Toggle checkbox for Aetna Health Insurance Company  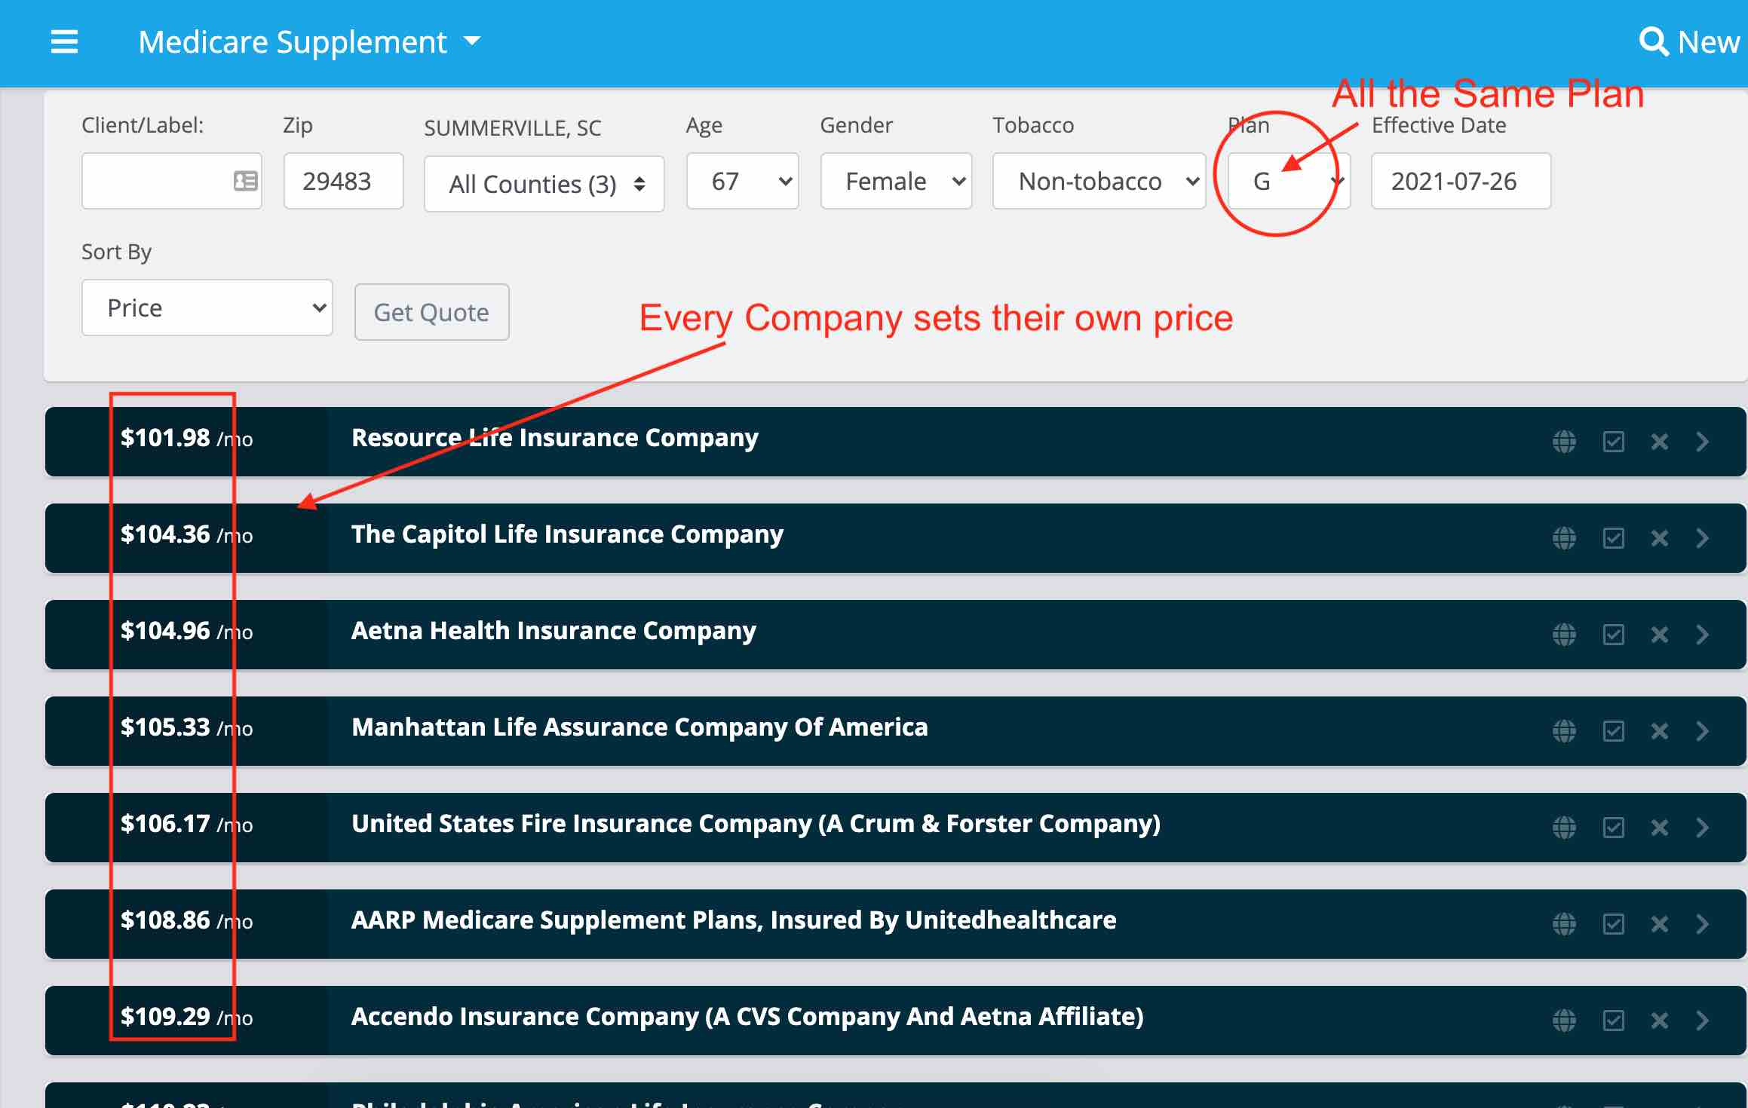pos(1613,635)
